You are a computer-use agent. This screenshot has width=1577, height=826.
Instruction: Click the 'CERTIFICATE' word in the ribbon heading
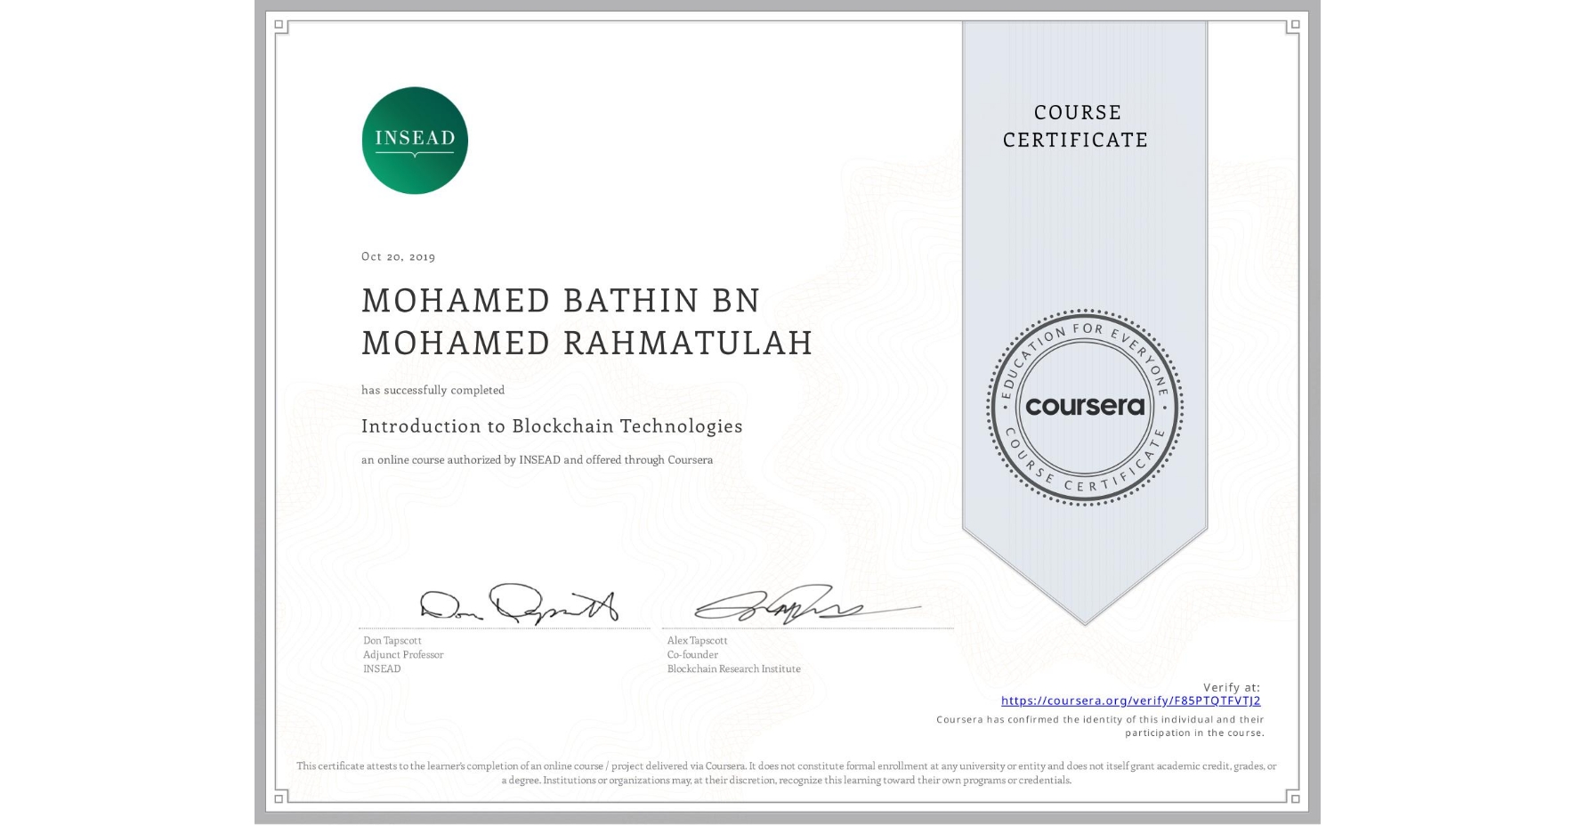1075,140
